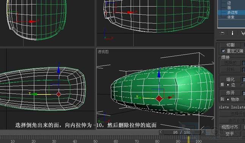Click the 焊接 (Weld) group label
The image size is (245, 143).
tap(225, 58)
